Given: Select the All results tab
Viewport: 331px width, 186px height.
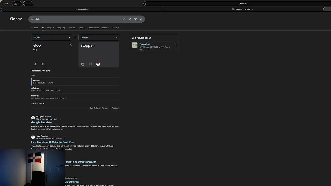Looking at the screenshot, I should (x=43, y=28).
